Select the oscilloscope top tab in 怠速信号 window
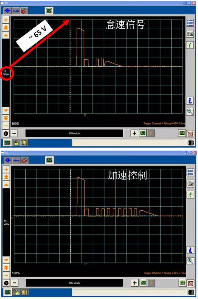The width and height of the screenshot is (198, 299). [x=49, y=11]
